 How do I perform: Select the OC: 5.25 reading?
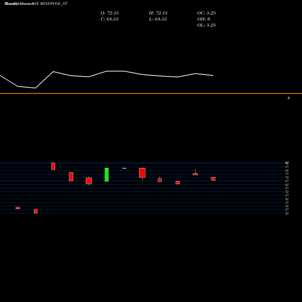tap(207, 13)
